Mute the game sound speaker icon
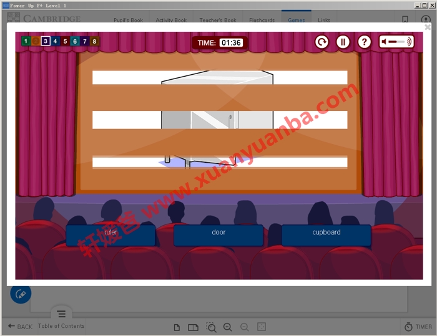The image size is (437, 336). point(386,42)
